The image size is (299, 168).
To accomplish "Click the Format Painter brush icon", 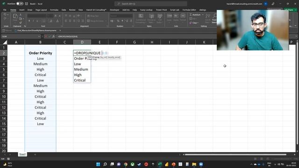I will (x=21, y=23).
